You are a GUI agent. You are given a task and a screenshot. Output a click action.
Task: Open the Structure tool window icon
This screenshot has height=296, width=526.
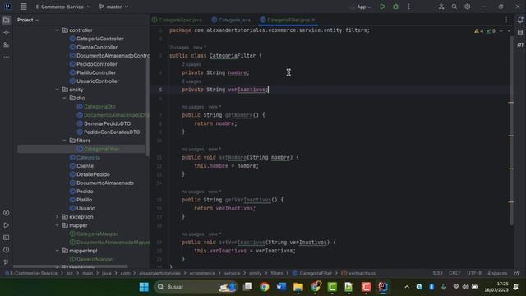click(6, 44)
